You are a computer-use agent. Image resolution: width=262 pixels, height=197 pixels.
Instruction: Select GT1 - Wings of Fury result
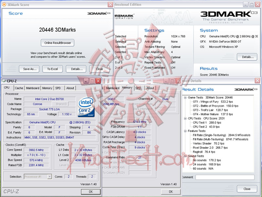click(x=213, y=102)
